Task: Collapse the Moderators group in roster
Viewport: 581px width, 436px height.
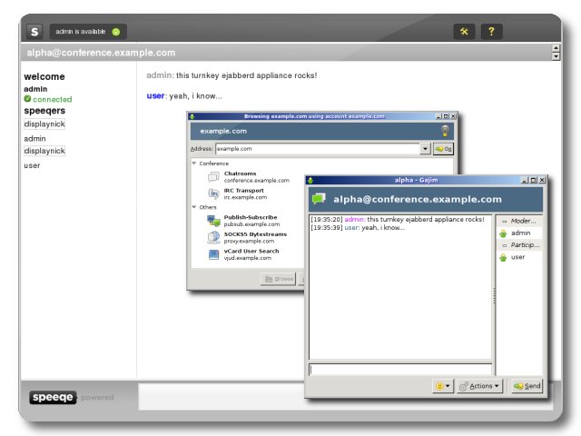Action: pos(504,221)
